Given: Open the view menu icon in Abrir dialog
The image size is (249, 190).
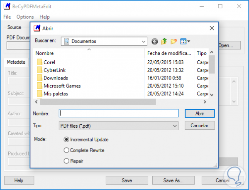Looking at the screenshot, I should pos(185,42).
